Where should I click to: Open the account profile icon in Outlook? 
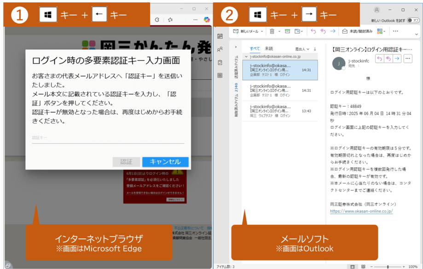click(377, 10)
